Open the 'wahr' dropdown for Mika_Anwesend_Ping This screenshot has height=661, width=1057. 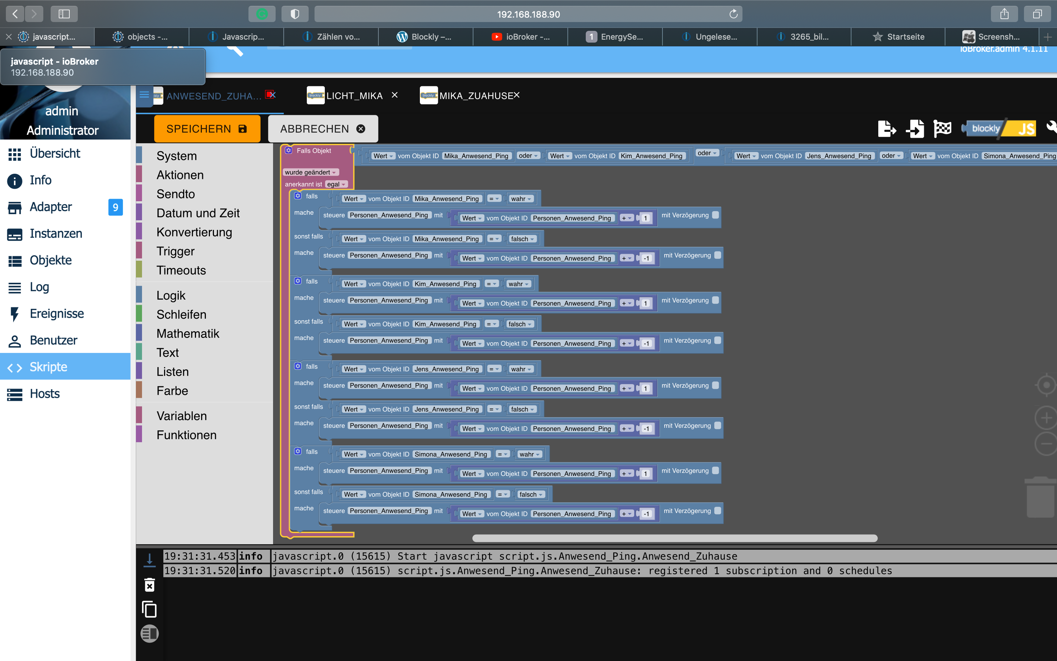pyautogui.click(x=521, y=198)
